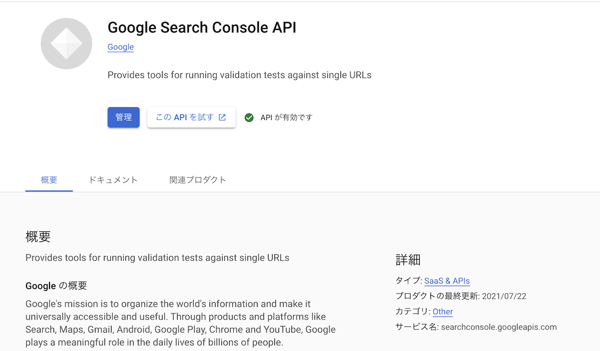Select the 概要 tab
The height and width of the screenshot is (351, 600).
tap(48, 180)
